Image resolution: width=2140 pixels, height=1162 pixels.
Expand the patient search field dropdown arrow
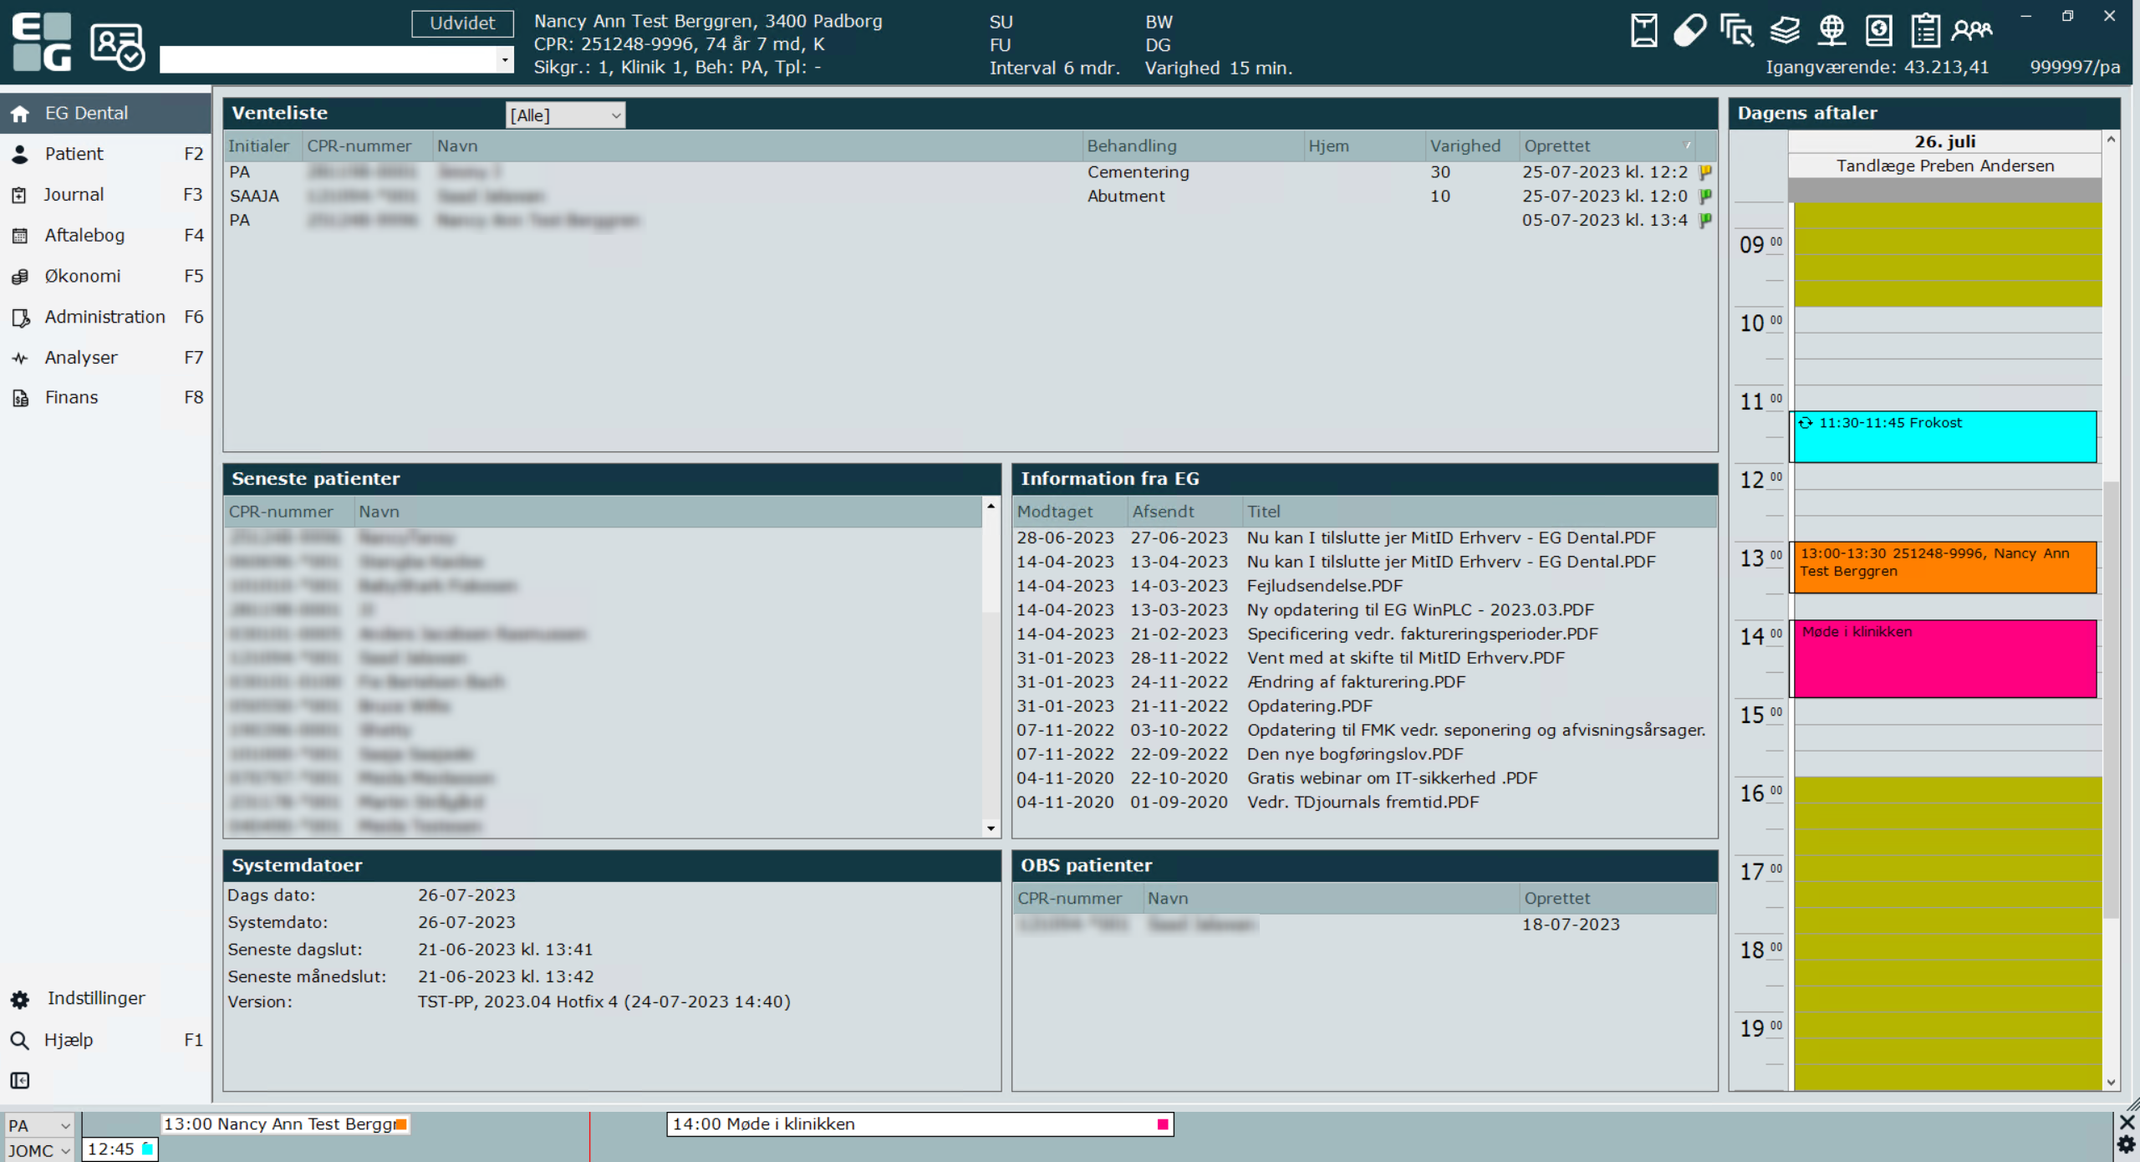[505, 60]
